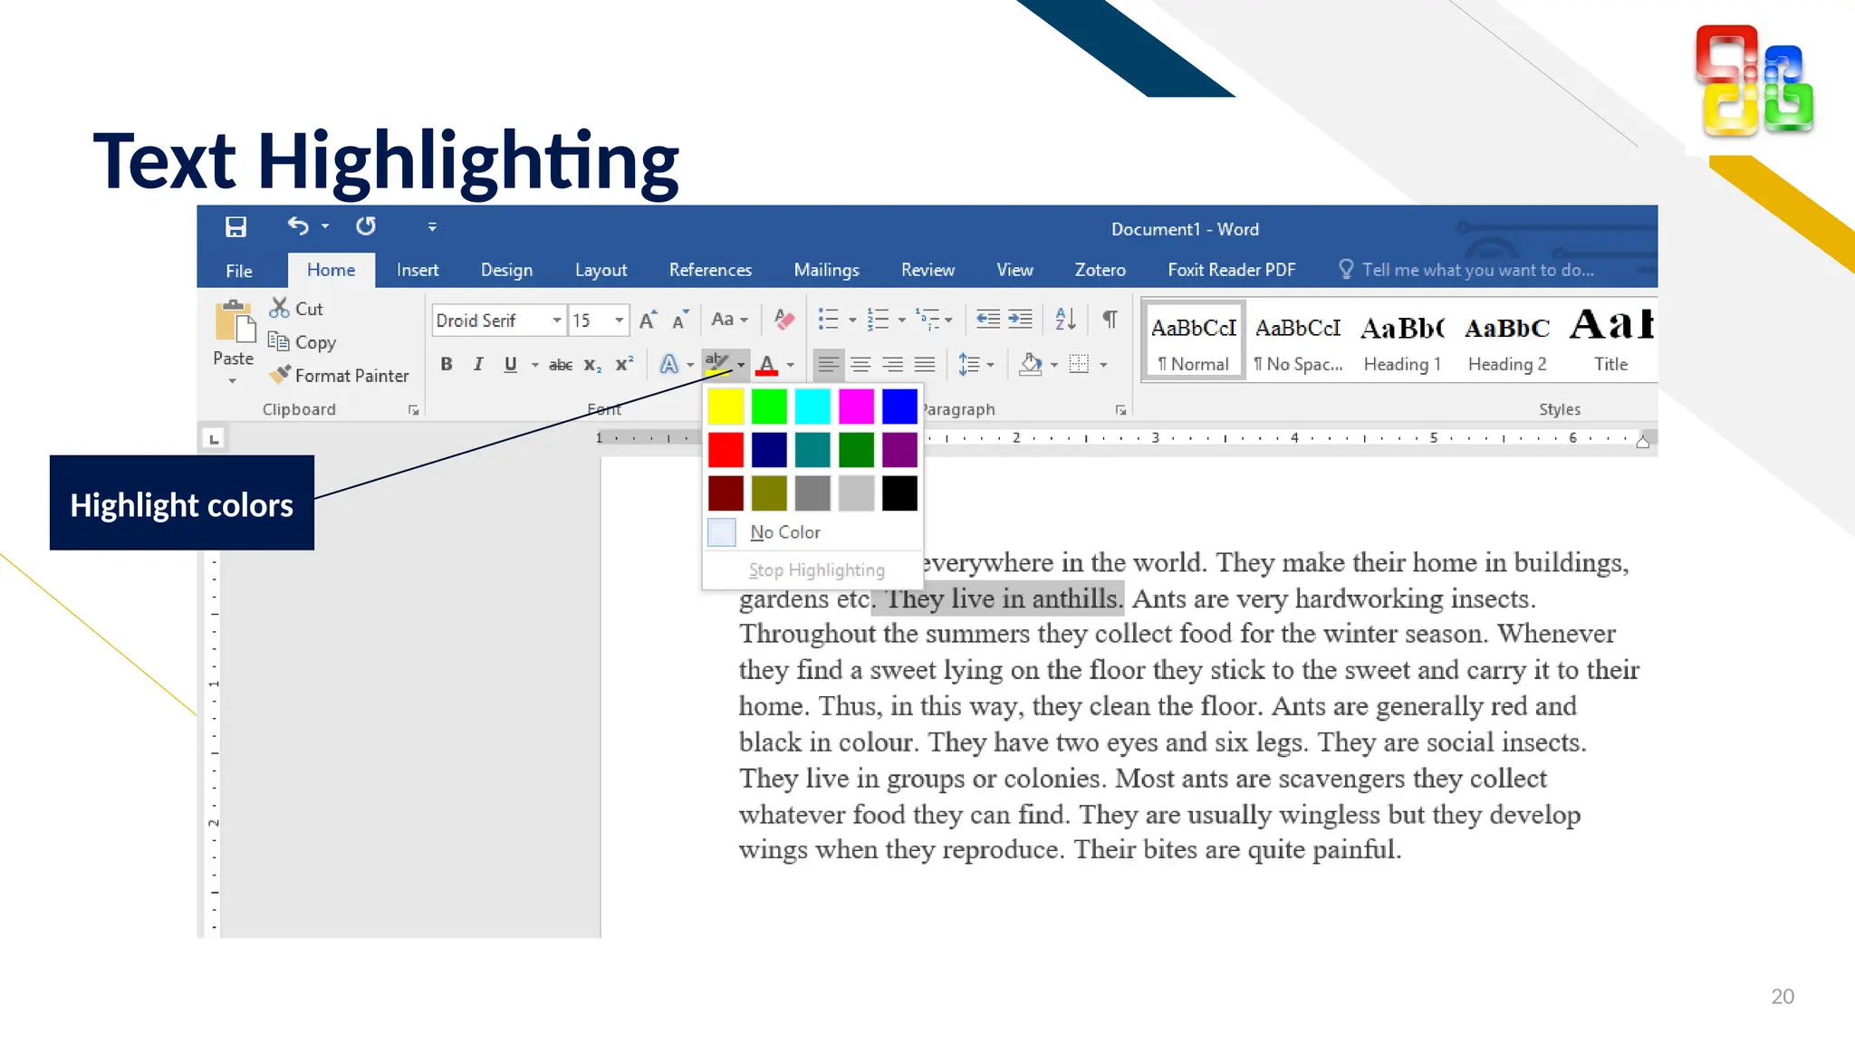Open the underline style dropdown arrow
This screenshot has width=1855, height=1043.
click(534, 365)
